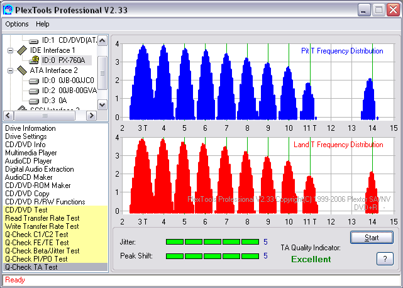Collapse the ATA Interface 2 node

(x=10, y=70)
